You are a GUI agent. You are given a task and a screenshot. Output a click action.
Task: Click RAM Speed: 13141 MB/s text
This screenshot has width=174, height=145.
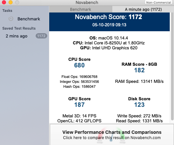click(139, 82)
